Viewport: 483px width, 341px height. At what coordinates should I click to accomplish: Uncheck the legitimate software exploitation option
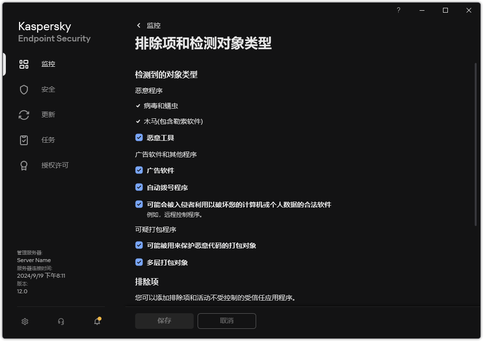point(139,204)
